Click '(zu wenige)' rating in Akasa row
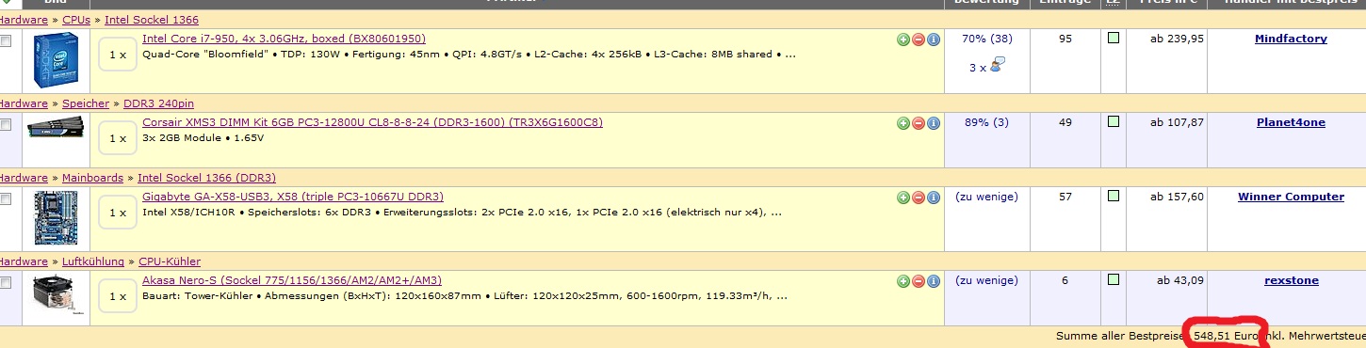Viewport: 1366px width, 348px height. (987, 280)
